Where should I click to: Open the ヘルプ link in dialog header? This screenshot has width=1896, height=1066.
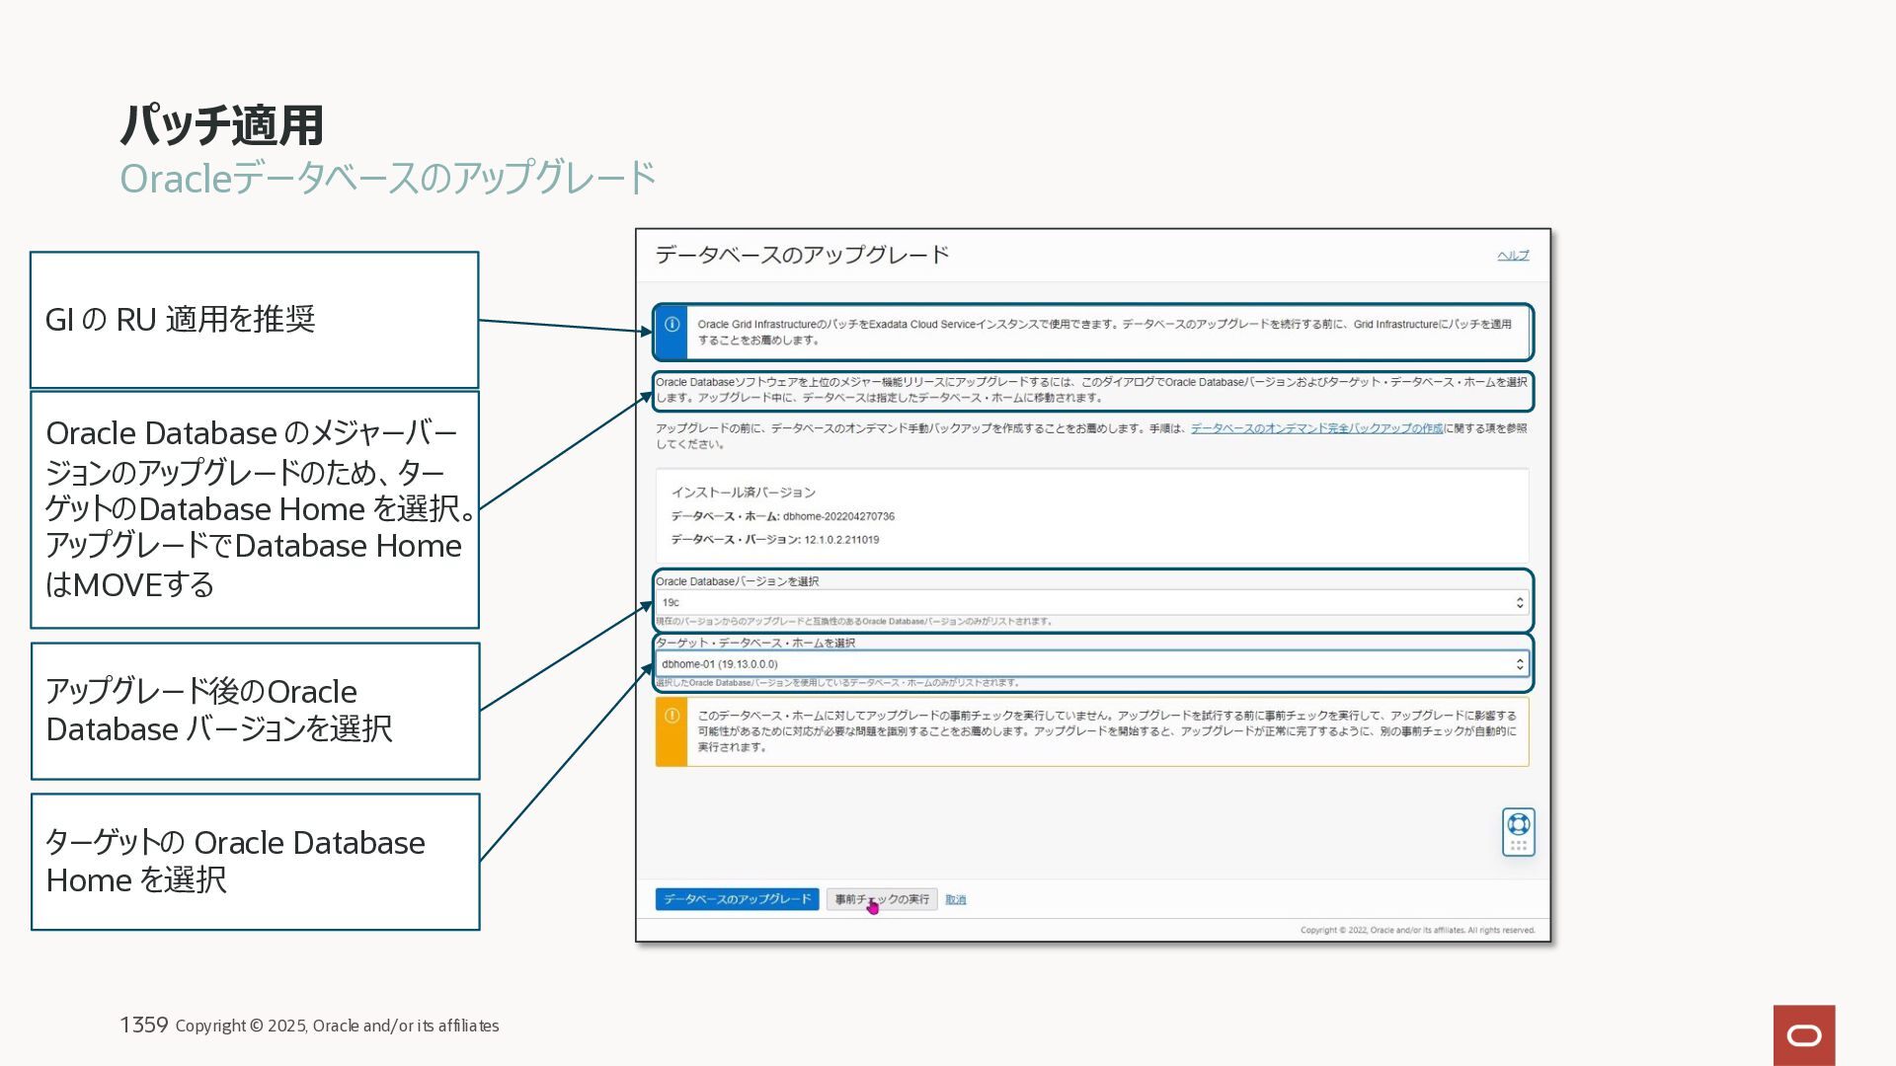1512,256
